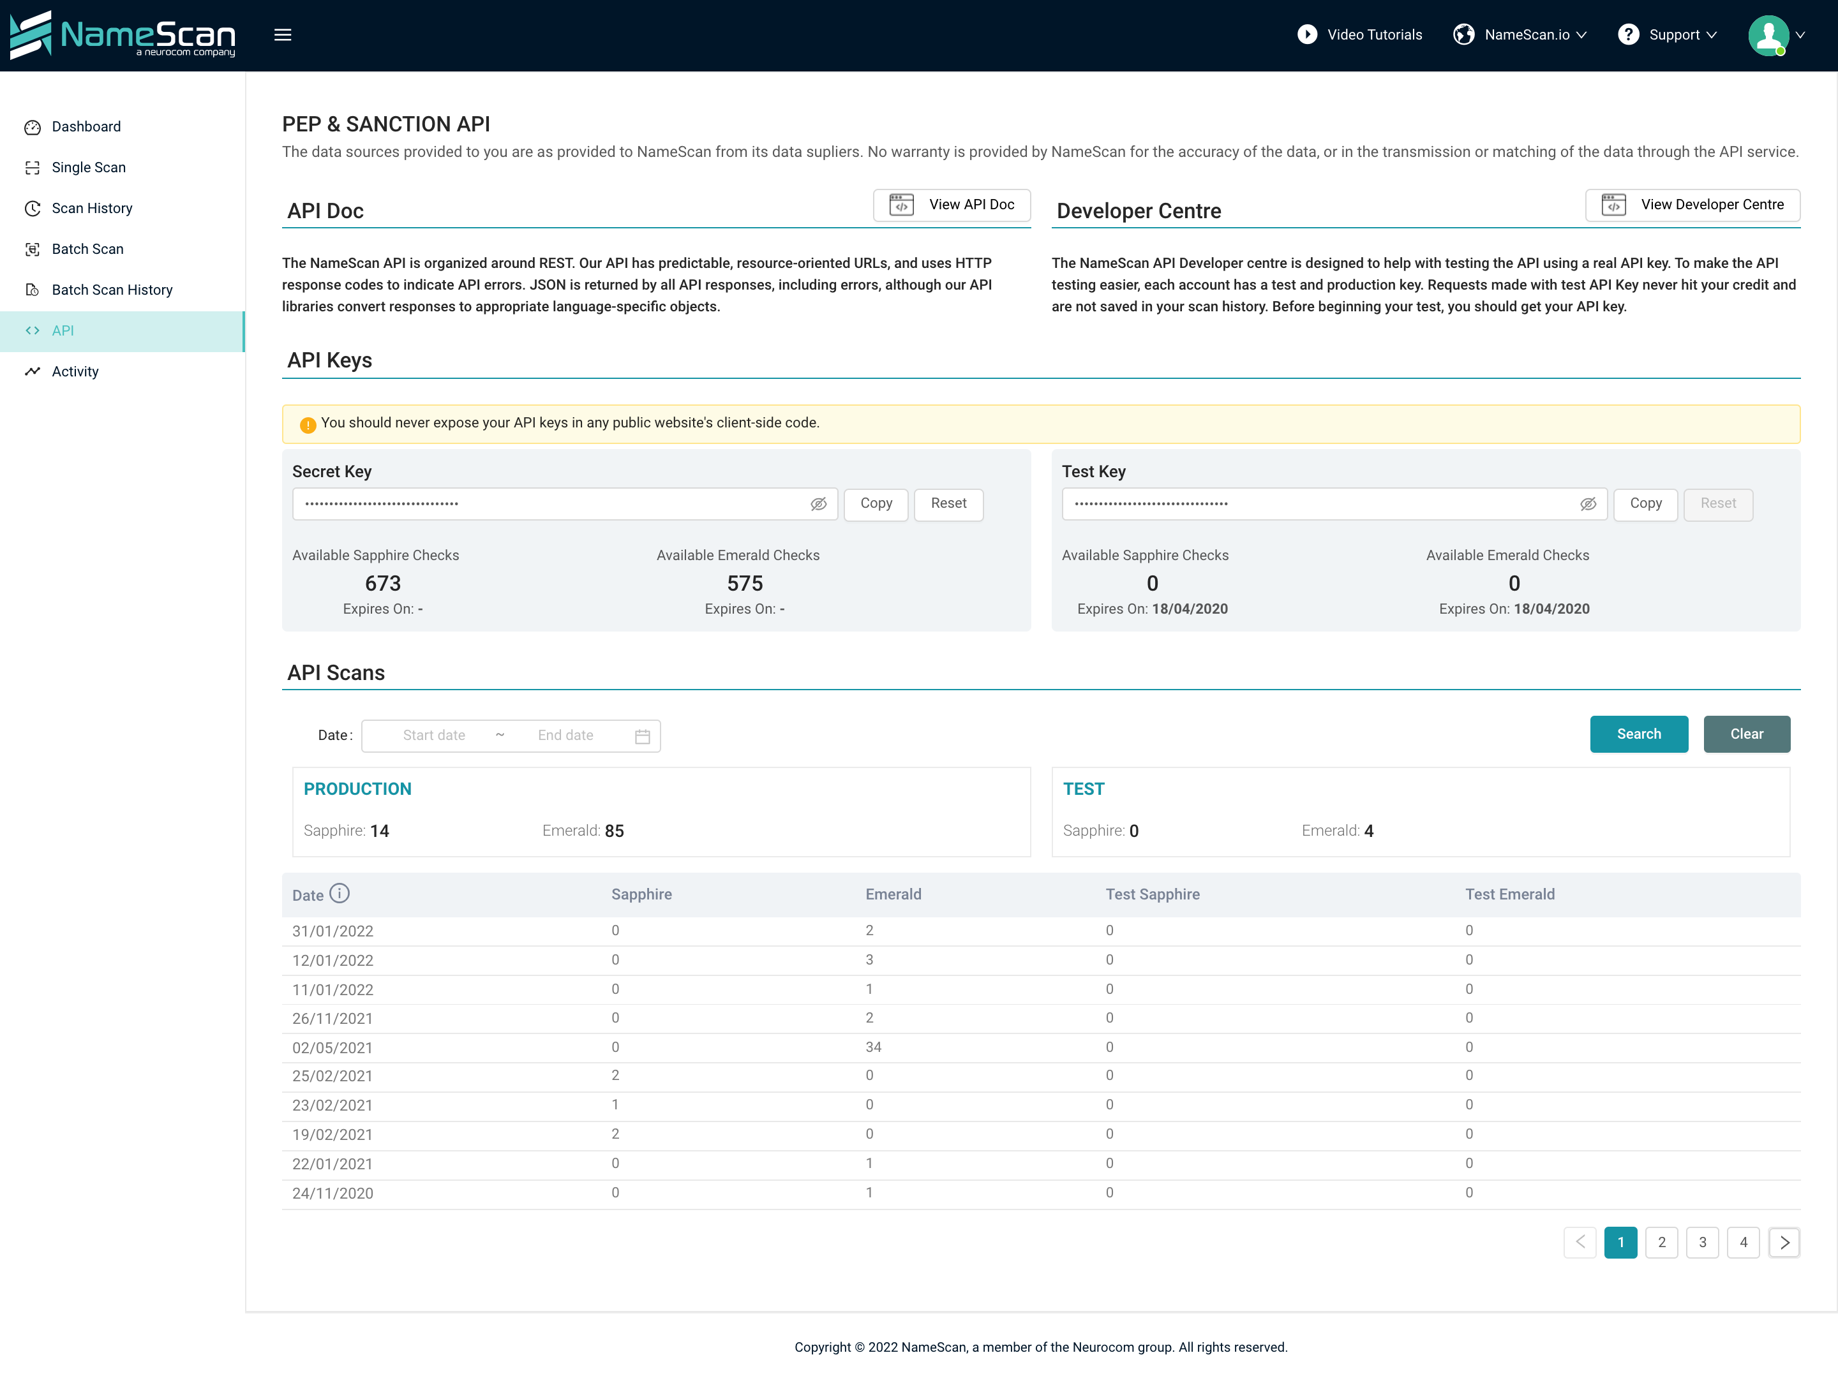Click the Dashboard gauge icon
Viewport: 1838px width, 1383px height.
click(x=33, y=127)
